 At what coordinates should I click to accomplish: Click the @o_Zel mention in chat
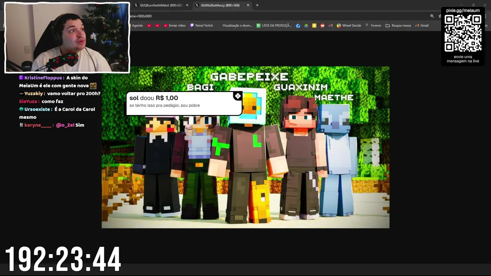tap(65, 125)
